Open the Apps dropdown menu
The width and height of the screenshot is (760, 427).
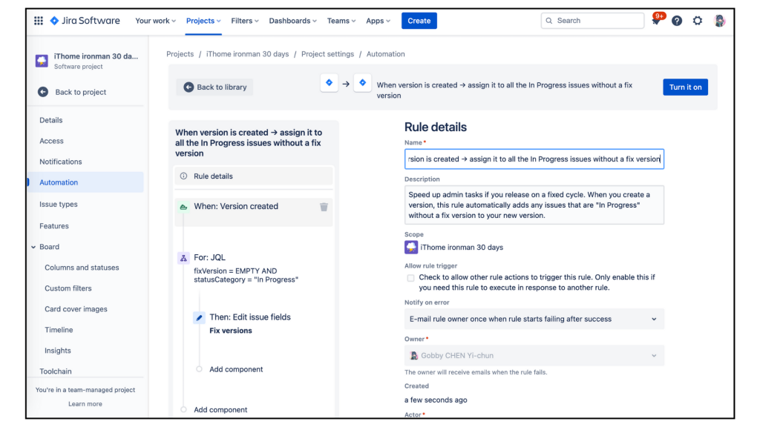[378, 21]
